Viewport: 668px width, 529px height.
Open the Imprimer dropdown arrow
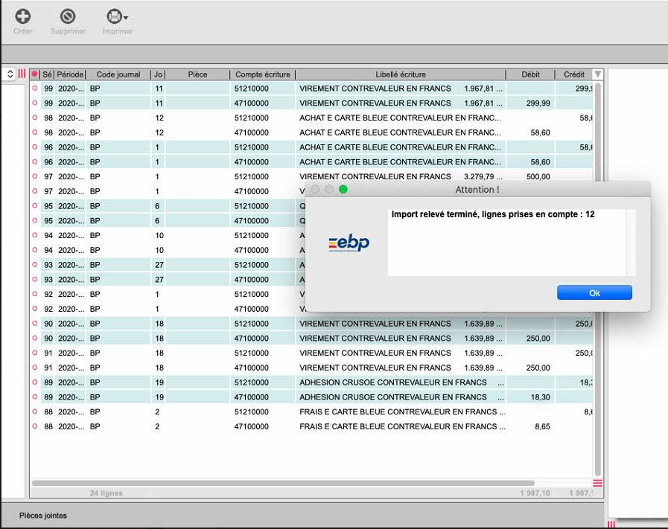126,17
